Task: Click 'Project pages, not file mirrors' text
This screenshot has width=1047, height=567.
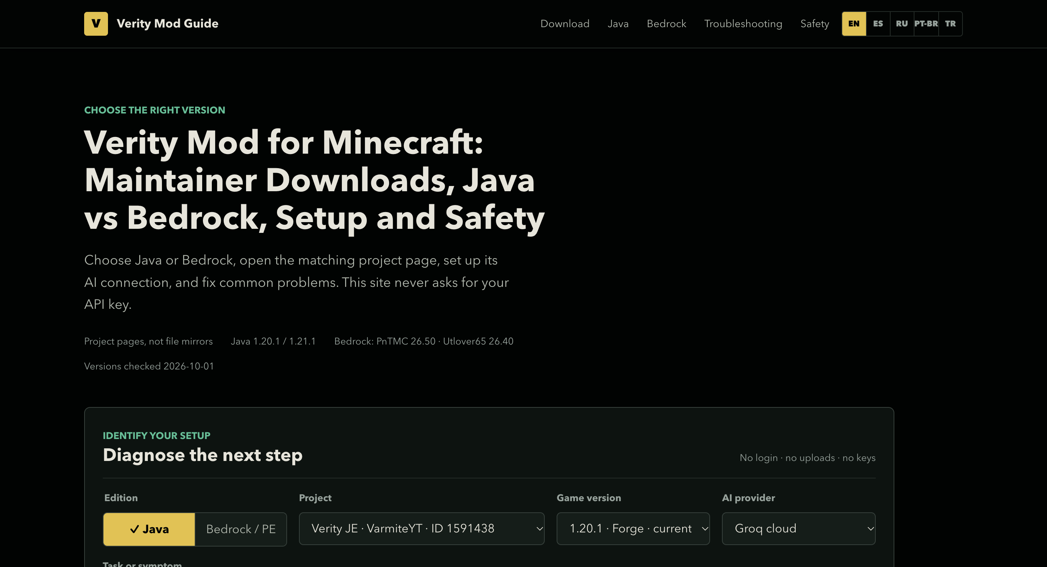Action: point(148,341)
